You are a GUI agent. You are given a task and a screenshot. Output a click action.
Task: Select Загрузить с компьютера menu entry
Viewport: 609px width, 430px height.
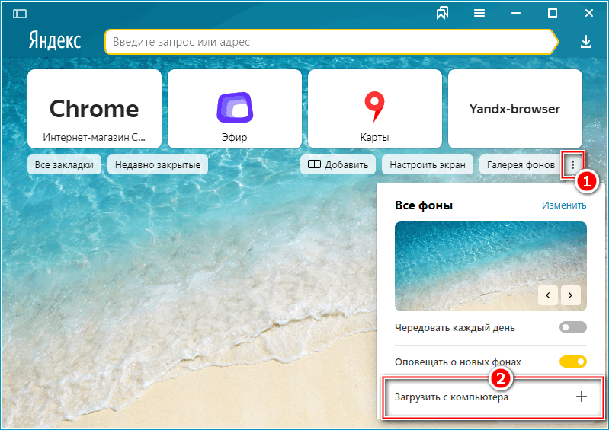pyautogui.click(x=451, y=397)
